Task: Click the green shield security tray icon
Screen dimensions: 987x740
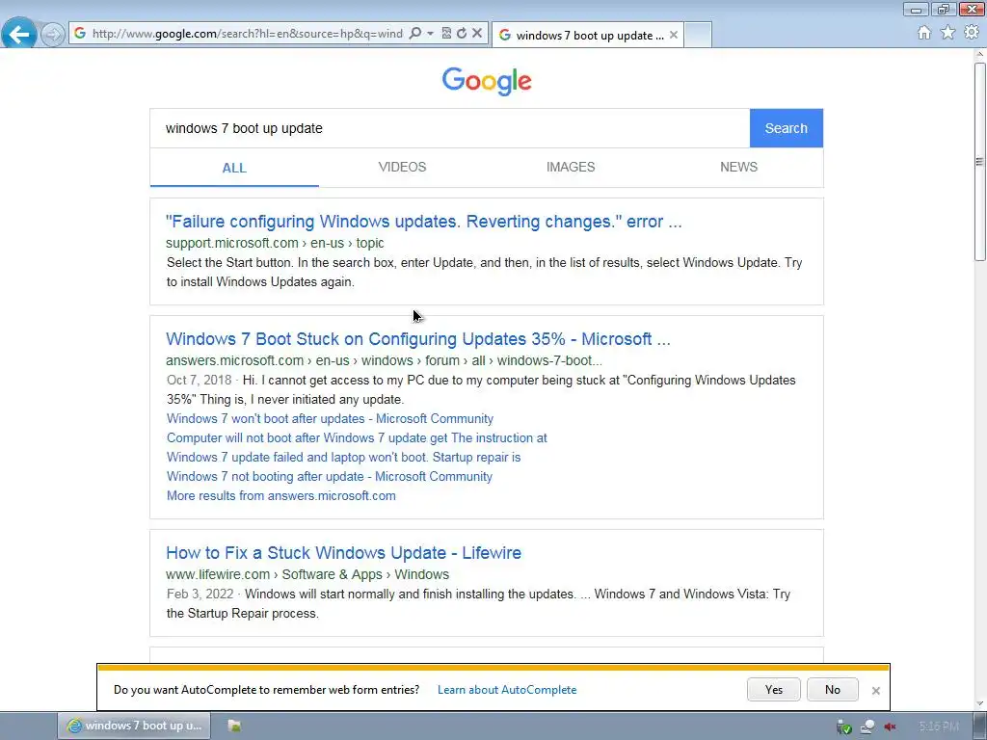Action: pyautogui.click(x=844, y=727)
